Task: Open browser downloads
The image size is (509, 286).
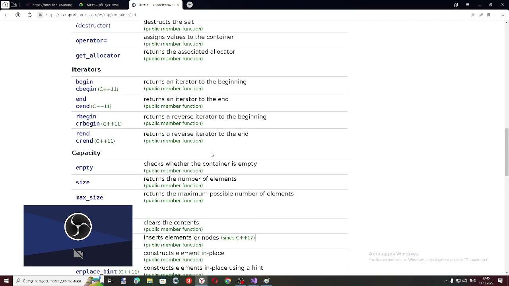Action: (x=503, y=15)
